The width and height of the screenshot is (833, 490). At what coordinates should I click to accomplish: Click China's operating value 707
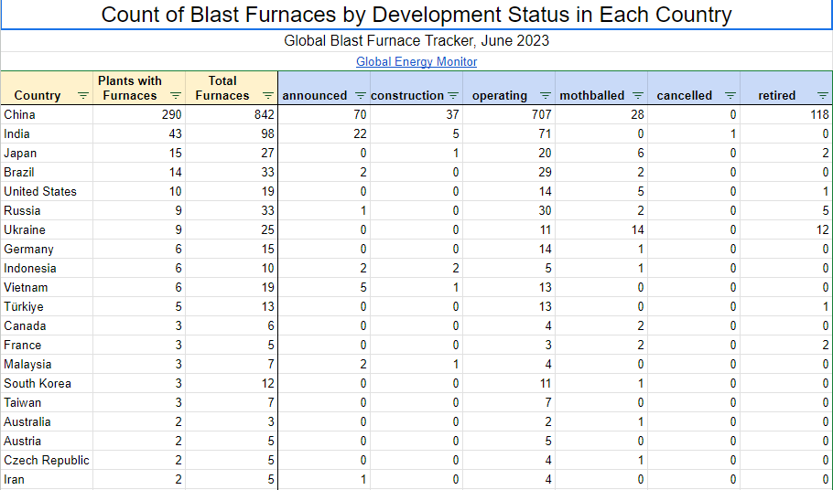tap(541, 114)
